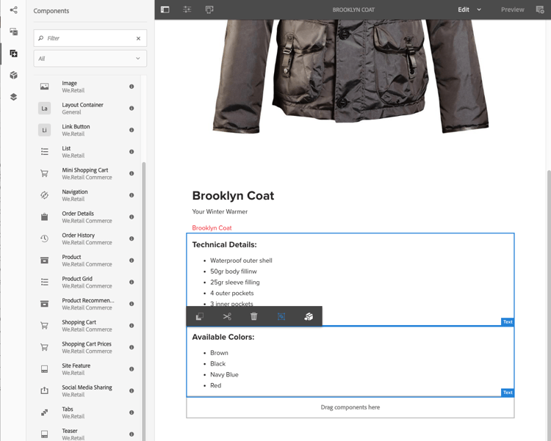This screenshot has width=551, height=441.
Task: Select the Components rail icon
Action: coord(13,54)
